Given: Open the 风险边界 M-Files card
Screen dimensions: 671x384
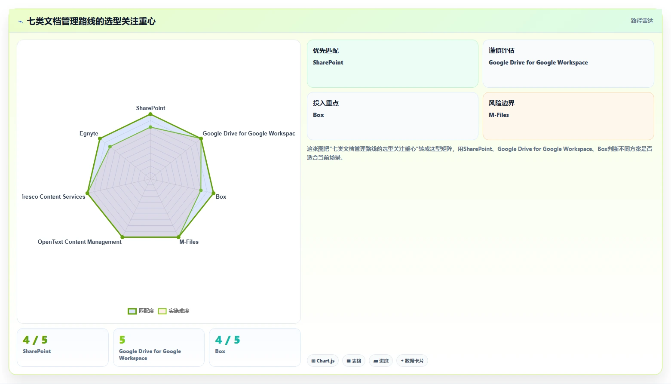Looking at the screenshot, I should [568, 116].
